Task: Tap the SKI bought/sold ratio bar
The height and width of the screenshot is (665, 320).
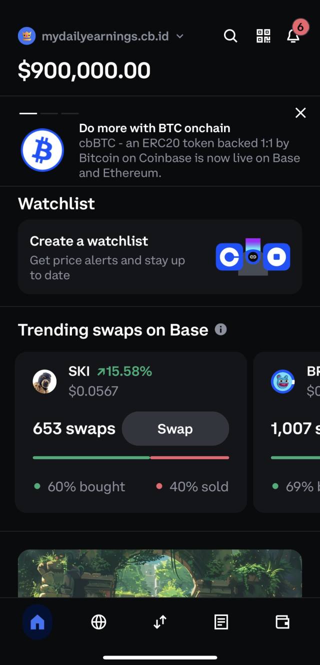Action: click(x=131, y=457)
